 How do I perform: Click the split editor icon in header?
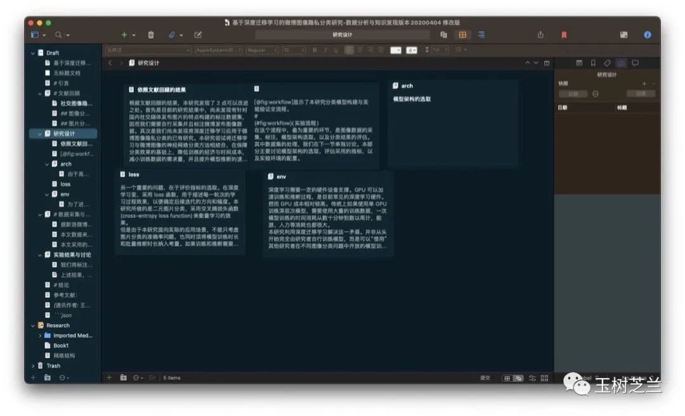547,63
